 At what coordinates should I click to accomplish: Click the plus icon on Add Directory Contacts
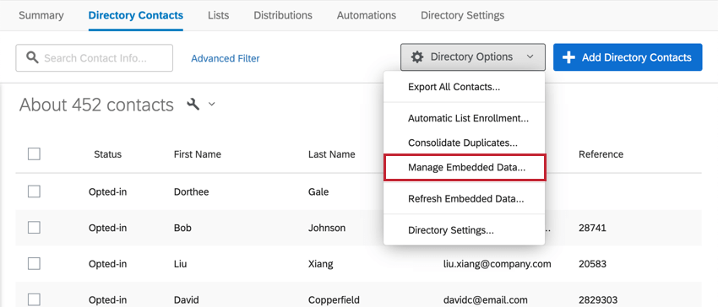tap(568, 57)
